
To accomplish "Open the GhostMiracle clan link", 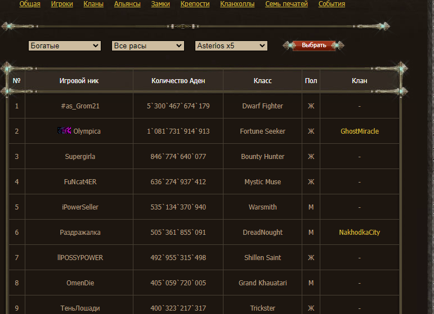I will [359, 131].
